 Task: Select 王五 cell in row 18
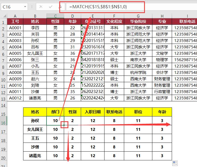click(35, 138)
